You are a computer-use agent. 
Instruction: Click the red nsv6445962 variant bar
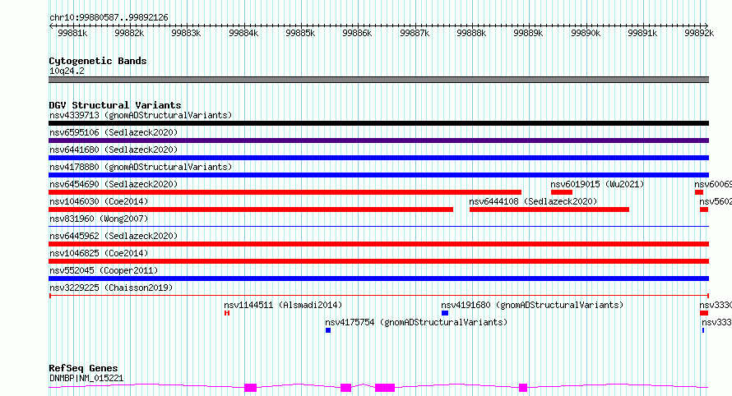(378, 244)
